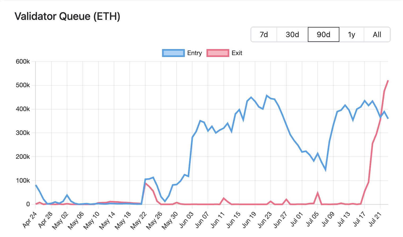Click the Entry line low point near Jul 07

tap(326, 170)
